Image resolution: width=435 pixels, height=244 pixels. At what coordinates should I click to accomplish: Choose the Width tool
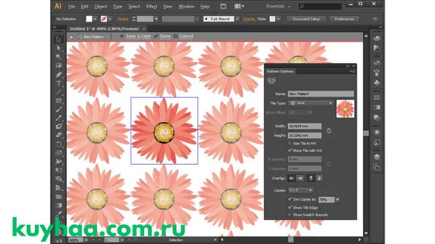[58, 162]
